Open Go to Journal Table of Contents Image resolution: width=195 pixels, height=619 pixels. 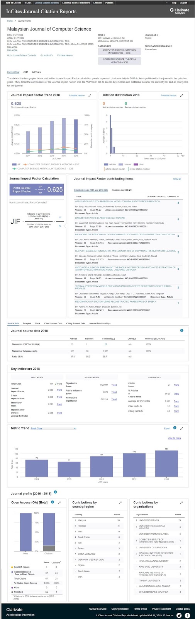pos(22,55)
